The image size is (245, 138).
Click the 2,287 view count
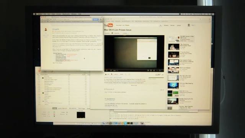pos(158,75)
